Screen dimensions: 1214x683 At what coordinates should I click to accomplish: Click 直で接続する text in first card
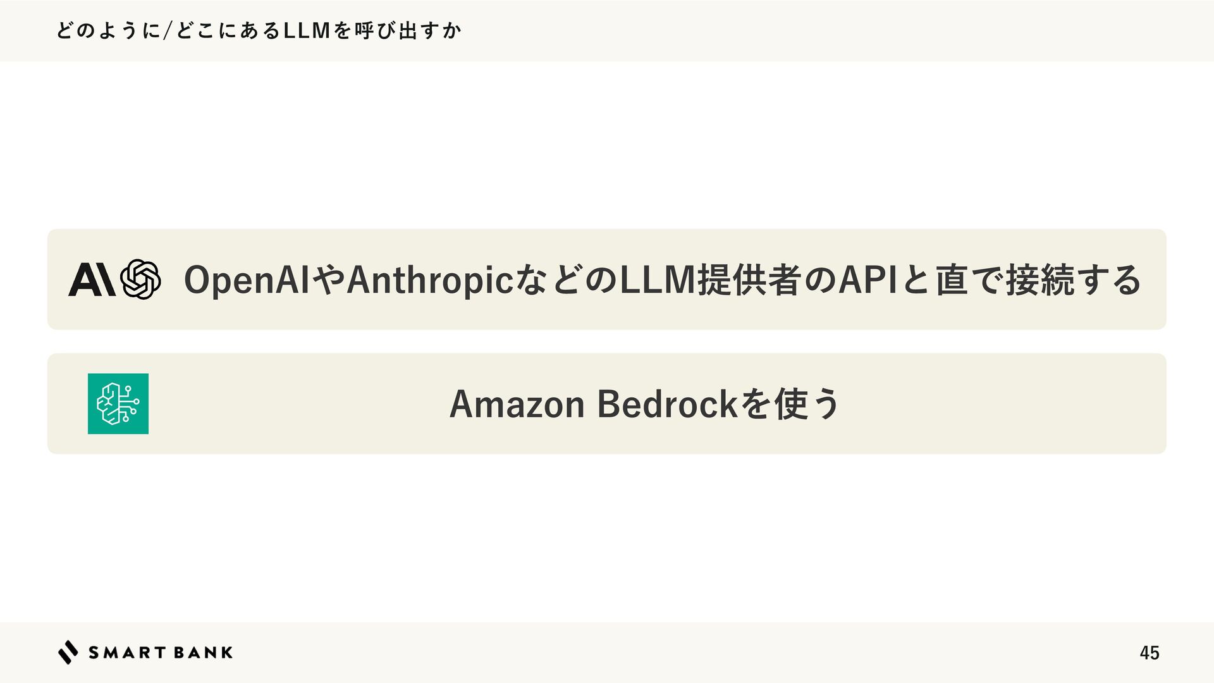pyautogui.click(x=1037, y=280)
